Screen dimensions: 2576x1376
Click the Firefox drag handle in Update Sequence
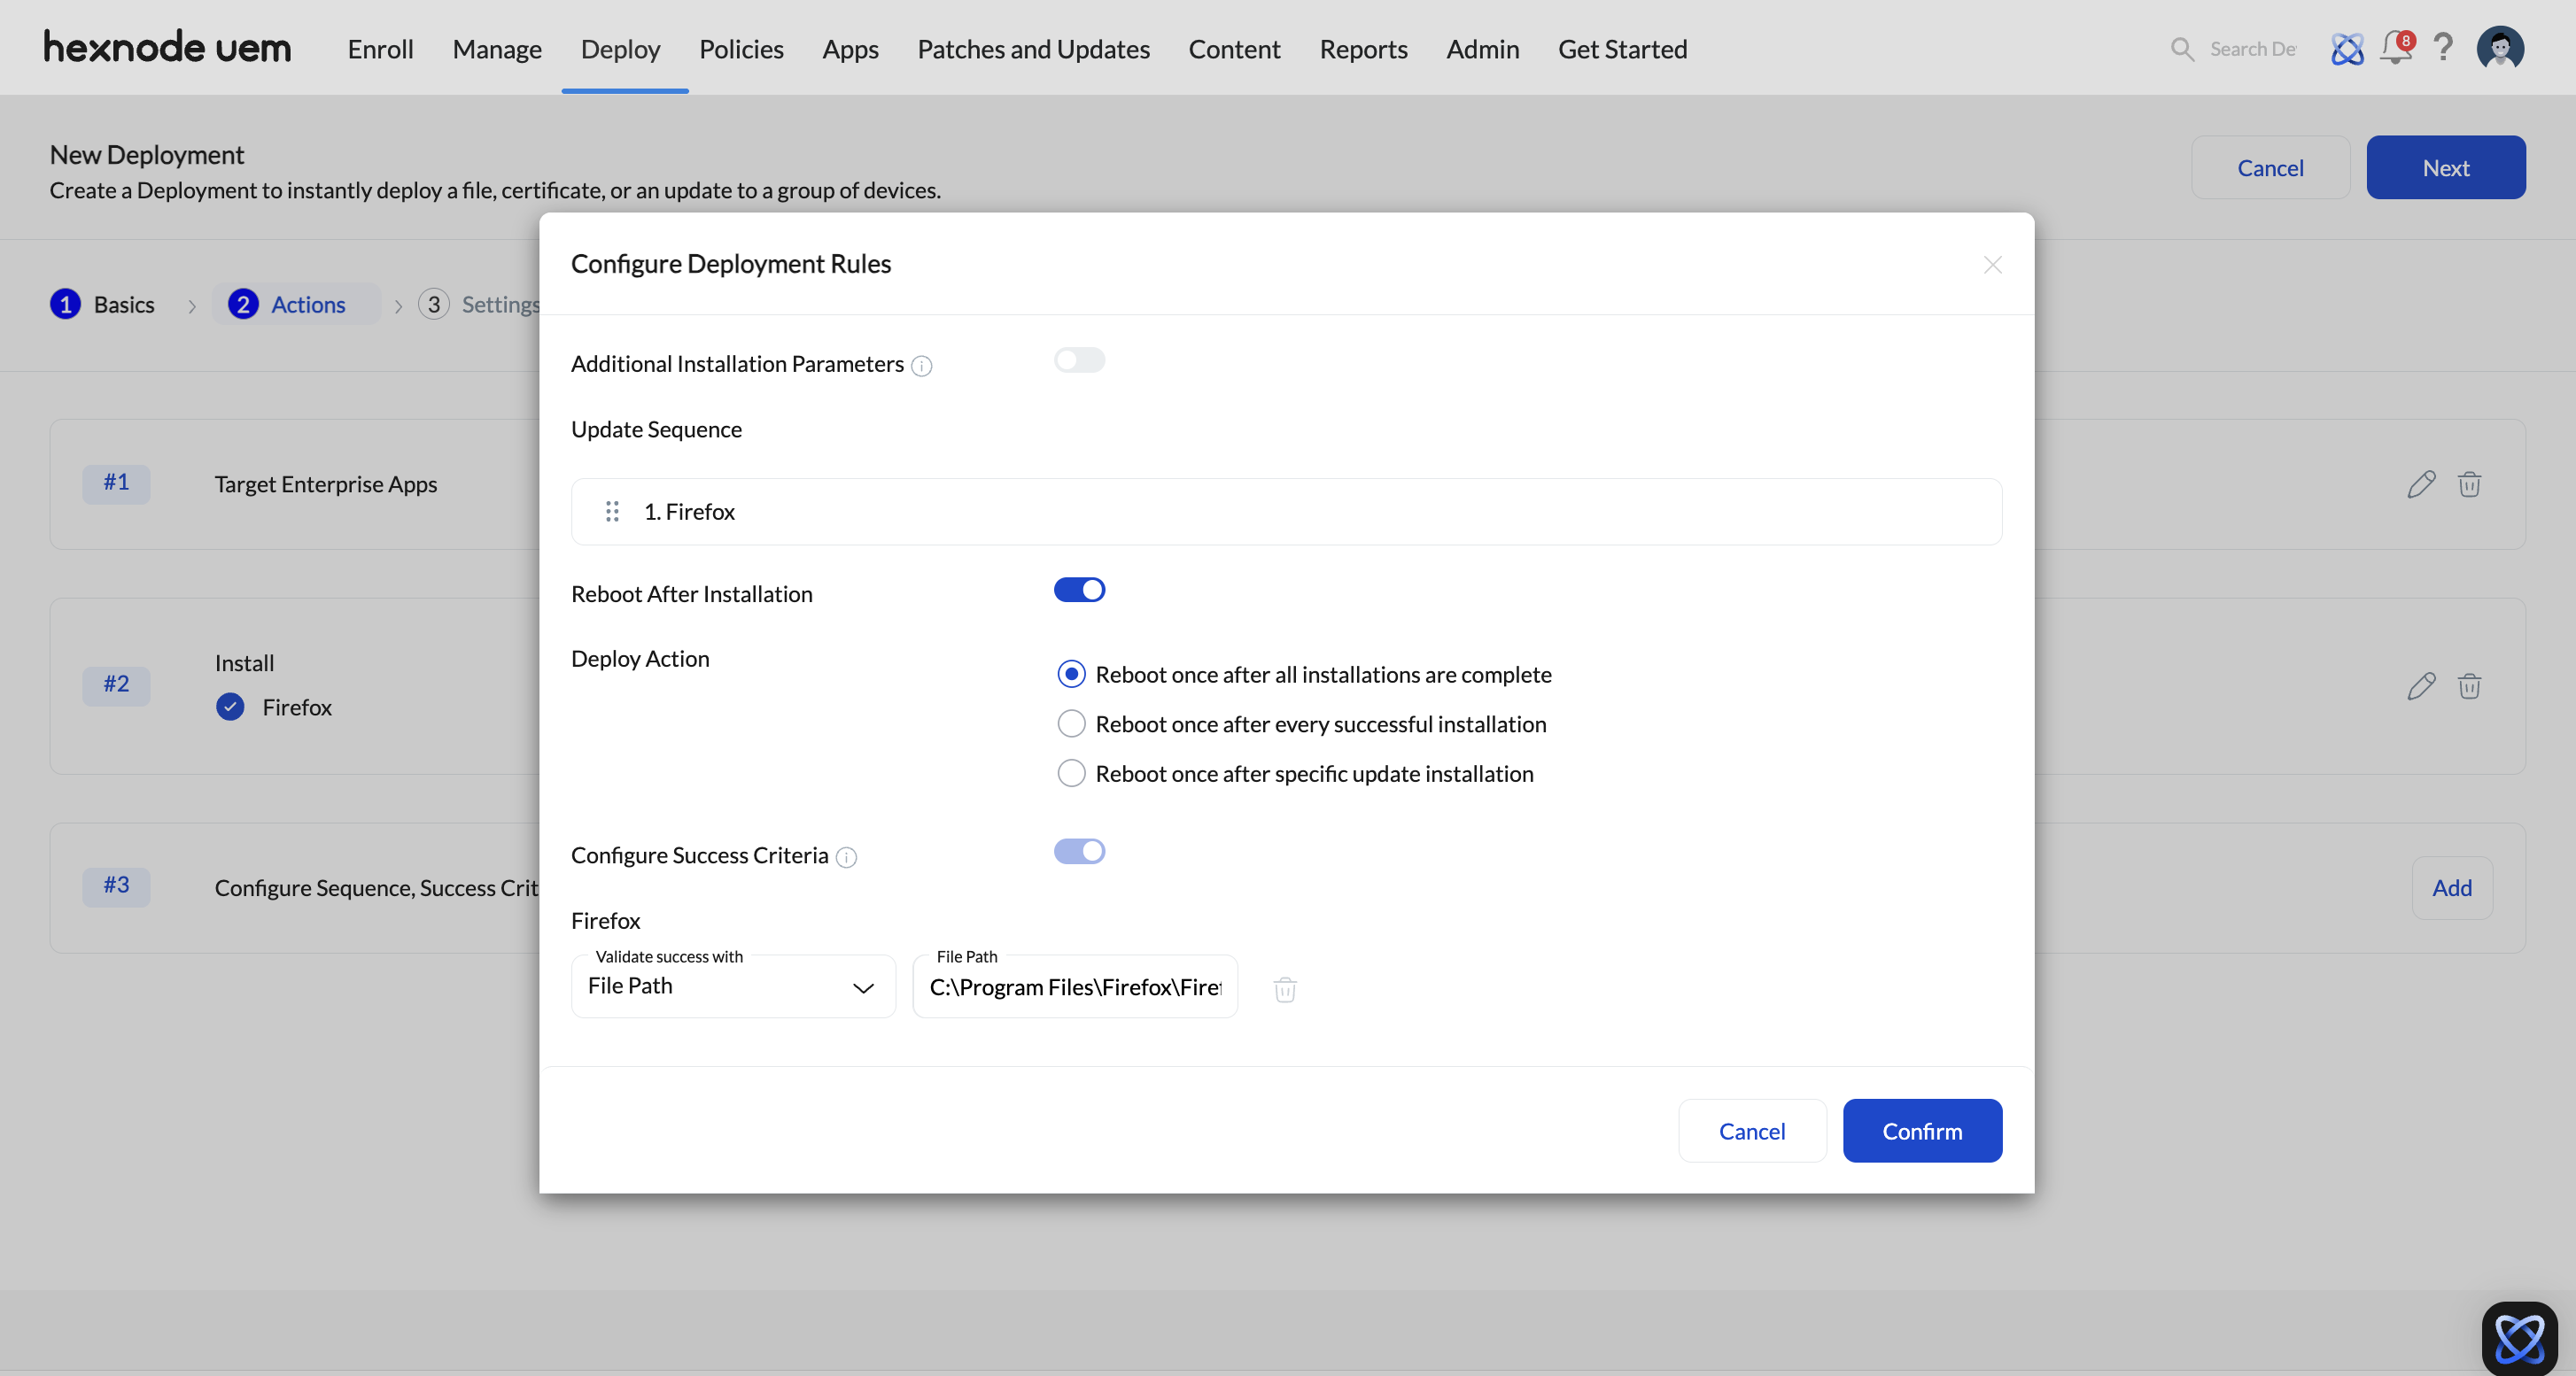click(612, 512)
